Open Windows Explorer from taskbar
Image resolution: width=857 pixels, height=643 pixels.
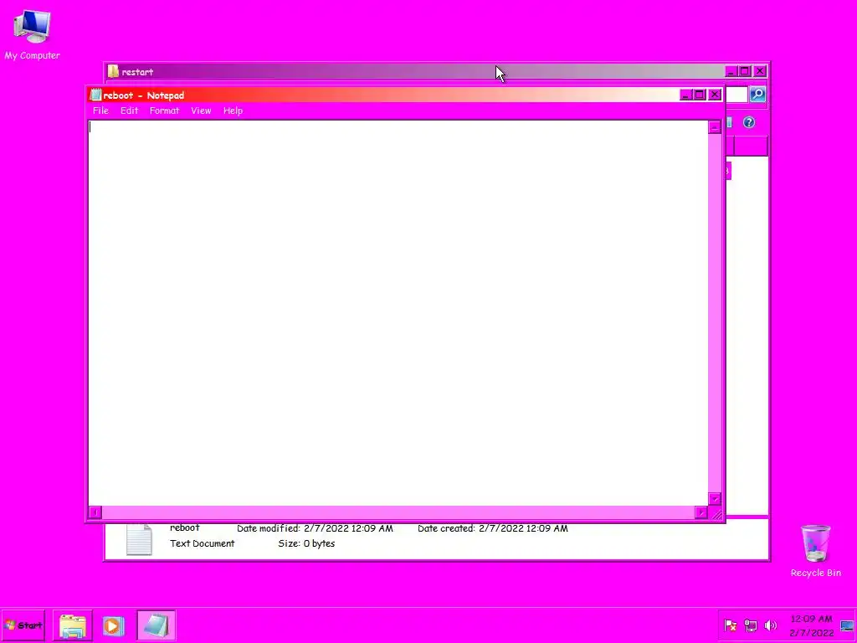[x=73, y=625]
